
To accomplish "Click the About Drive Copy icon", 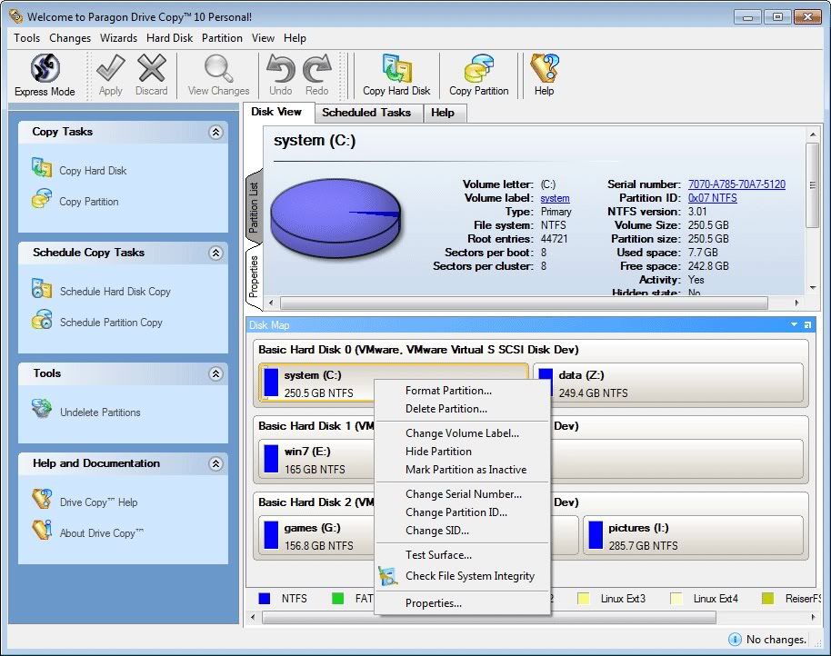I will coord(41,530).
